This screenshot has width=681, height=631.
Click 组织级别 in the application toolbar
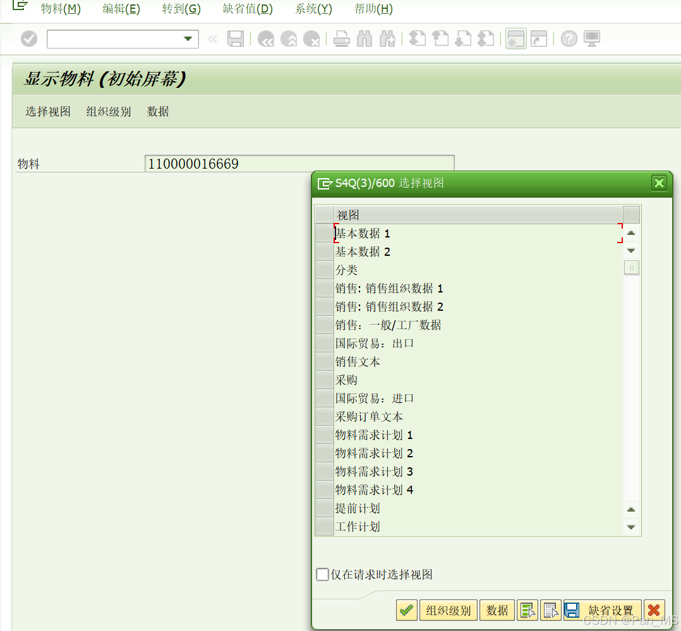click(x=109, y=112)
